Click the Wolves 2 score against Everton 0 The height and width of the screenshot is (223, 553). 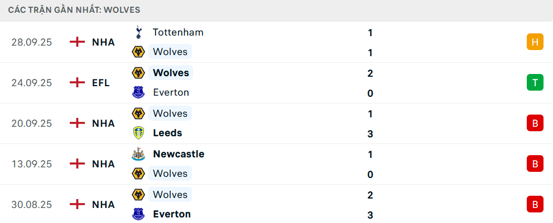click(371, 73)
